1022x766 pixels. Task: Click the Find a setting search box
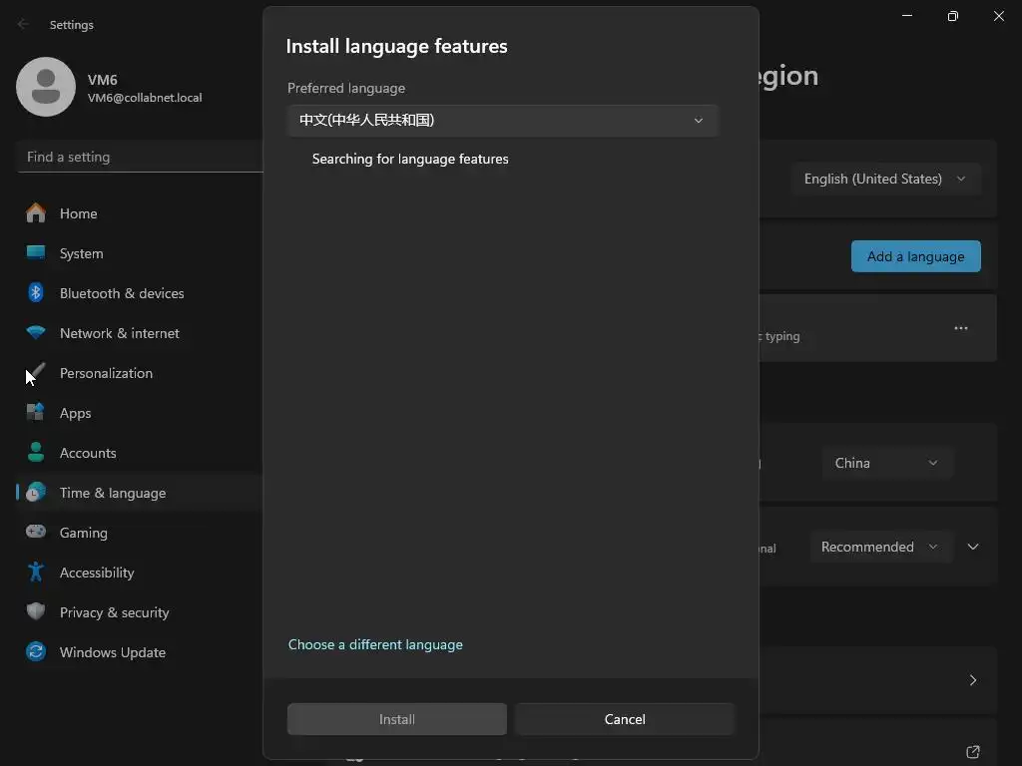140,157
